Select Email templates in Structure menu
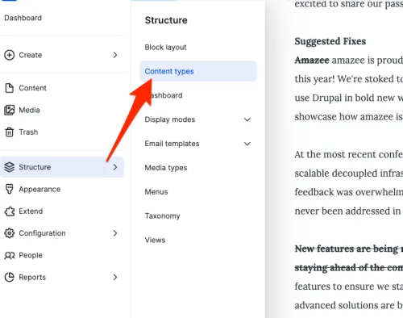Viewport: 403px width, 318px height. pos(172,144)
